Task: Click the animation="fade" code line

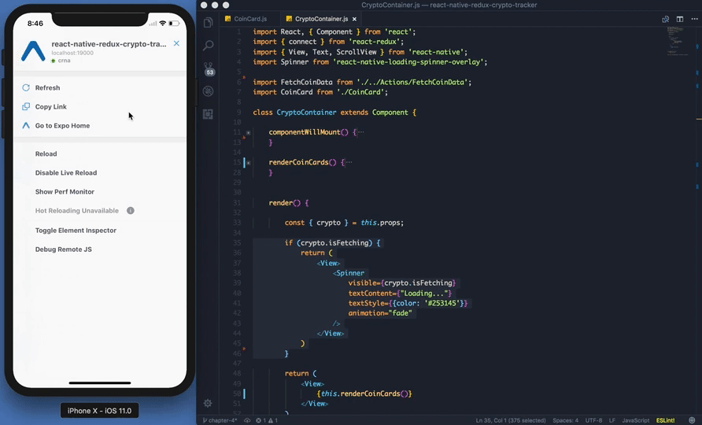Action: (x=380, y=313)
